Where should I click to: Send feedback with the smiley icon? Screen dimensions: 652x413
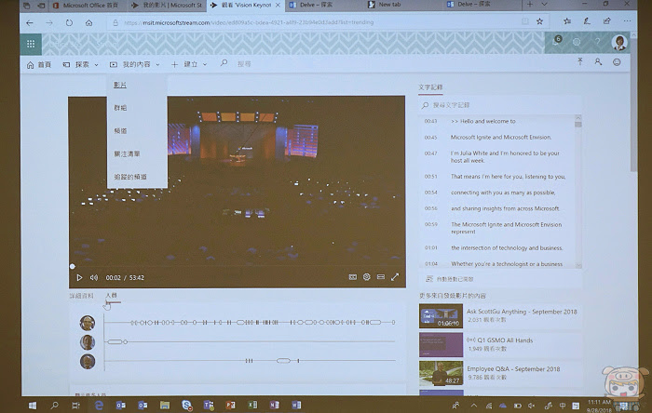point(617,62)
